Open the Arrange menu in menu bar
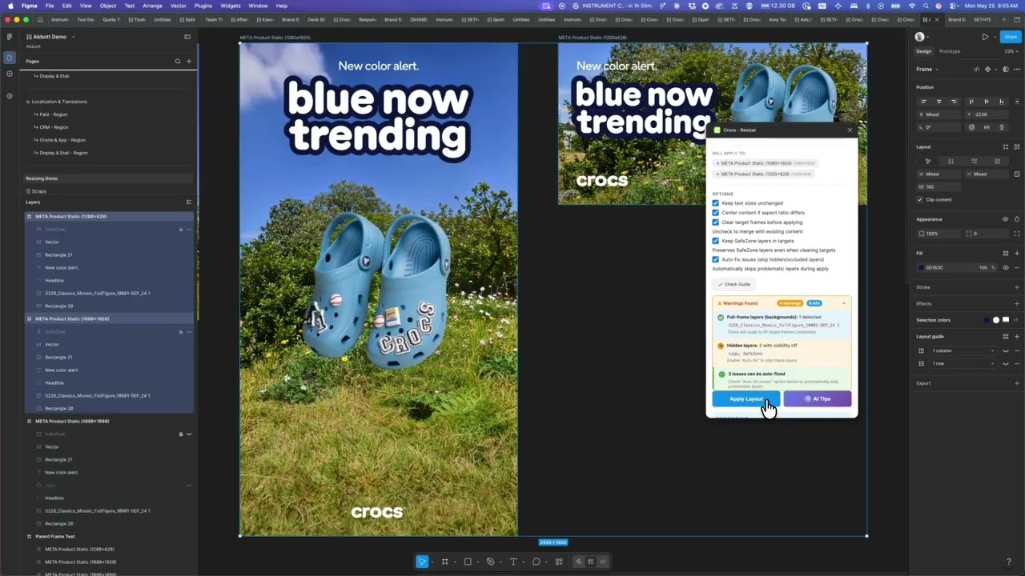The image size is (1025, 576). (152, 6)
